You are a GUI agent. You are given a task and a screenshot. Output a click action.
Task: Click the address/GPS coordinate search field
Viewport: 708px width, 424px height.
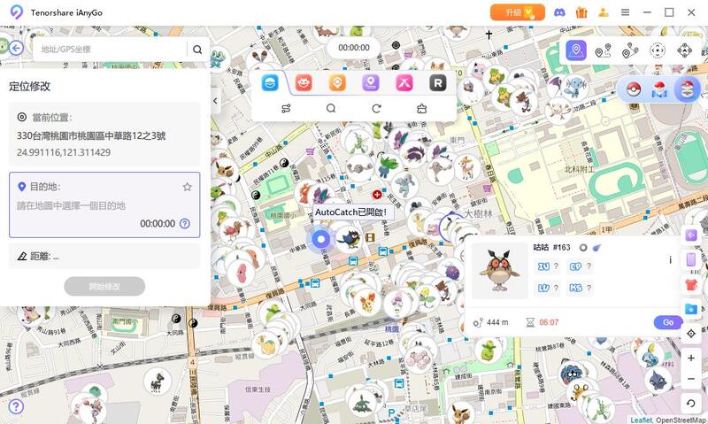coord(111,50)
